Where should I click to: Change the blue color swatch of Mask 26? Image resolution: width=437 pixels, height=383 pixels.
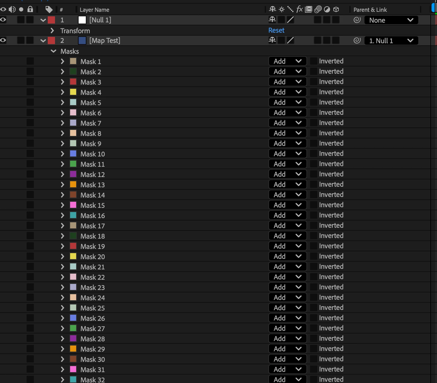tap(73, 318)
